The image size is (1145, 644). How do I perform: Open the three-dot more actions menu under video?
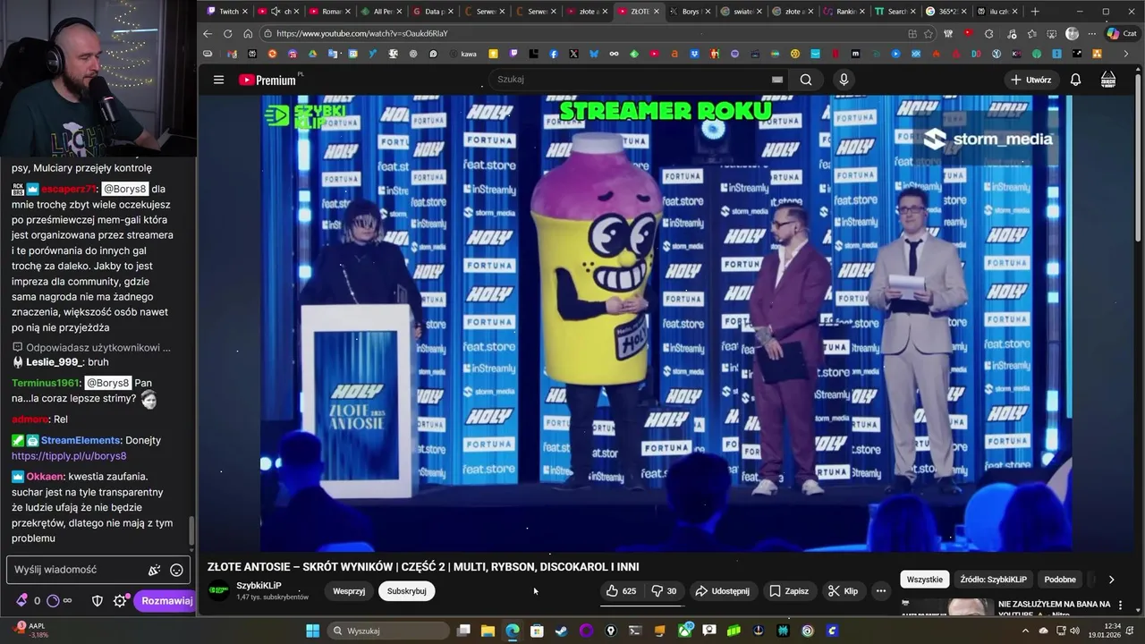(881, 591)
